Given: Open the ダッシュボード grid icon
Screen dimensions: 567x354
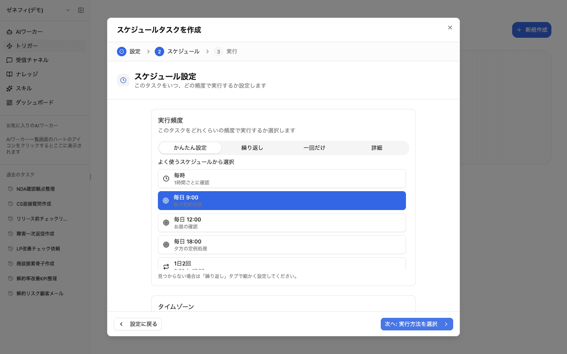Looking at the screenshot, I should click(x=9, y=103).
